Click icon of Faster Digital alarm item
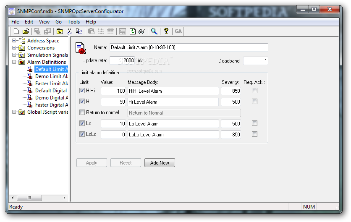Viewport: 351px width, 222px height. pos(30,105)
